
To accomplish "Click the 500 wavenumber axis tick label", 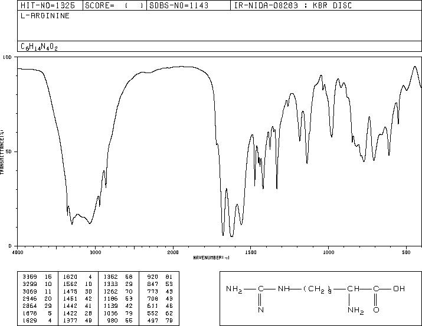I will [406, 252].
